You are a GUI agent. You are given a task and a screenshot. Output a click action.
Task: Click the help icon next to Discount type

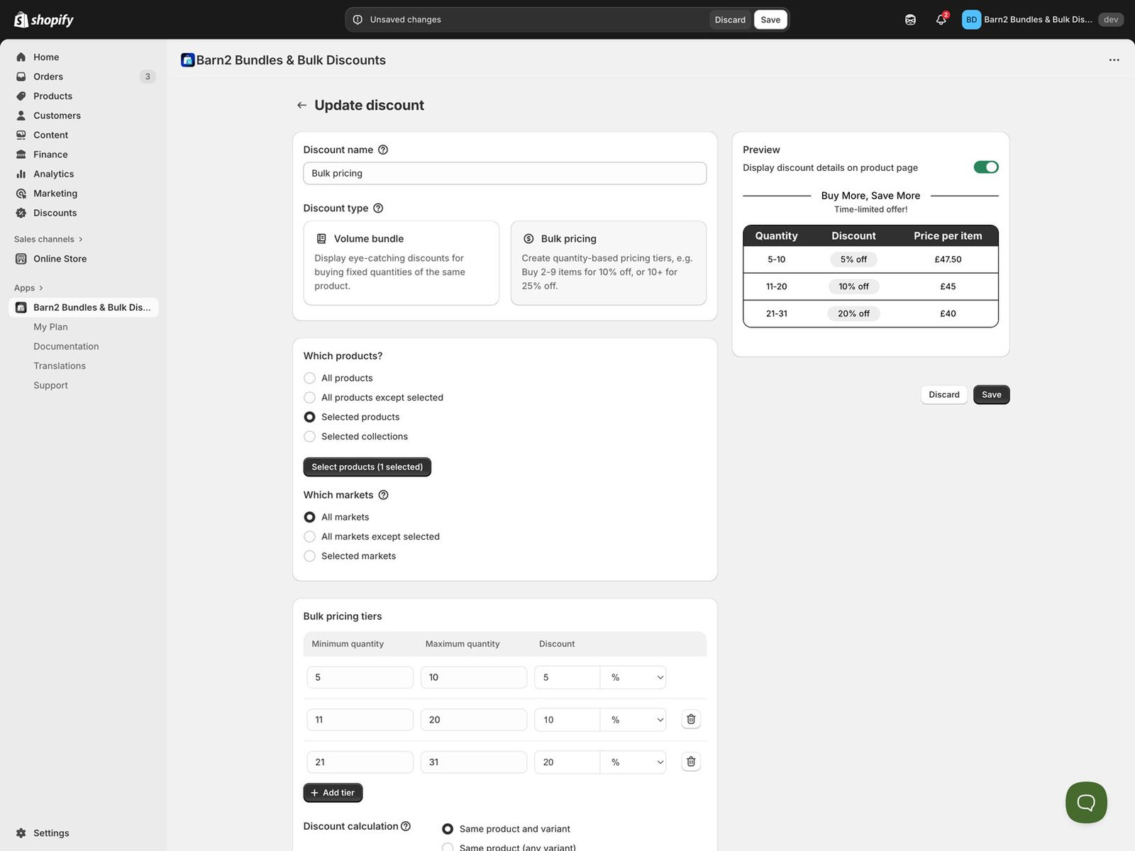click(378, 208)
